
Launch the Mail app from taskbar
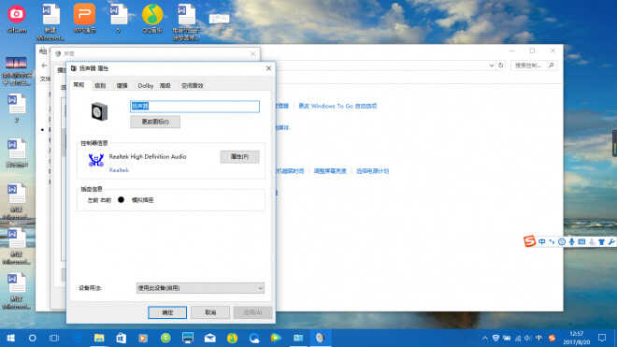(209, 338)
